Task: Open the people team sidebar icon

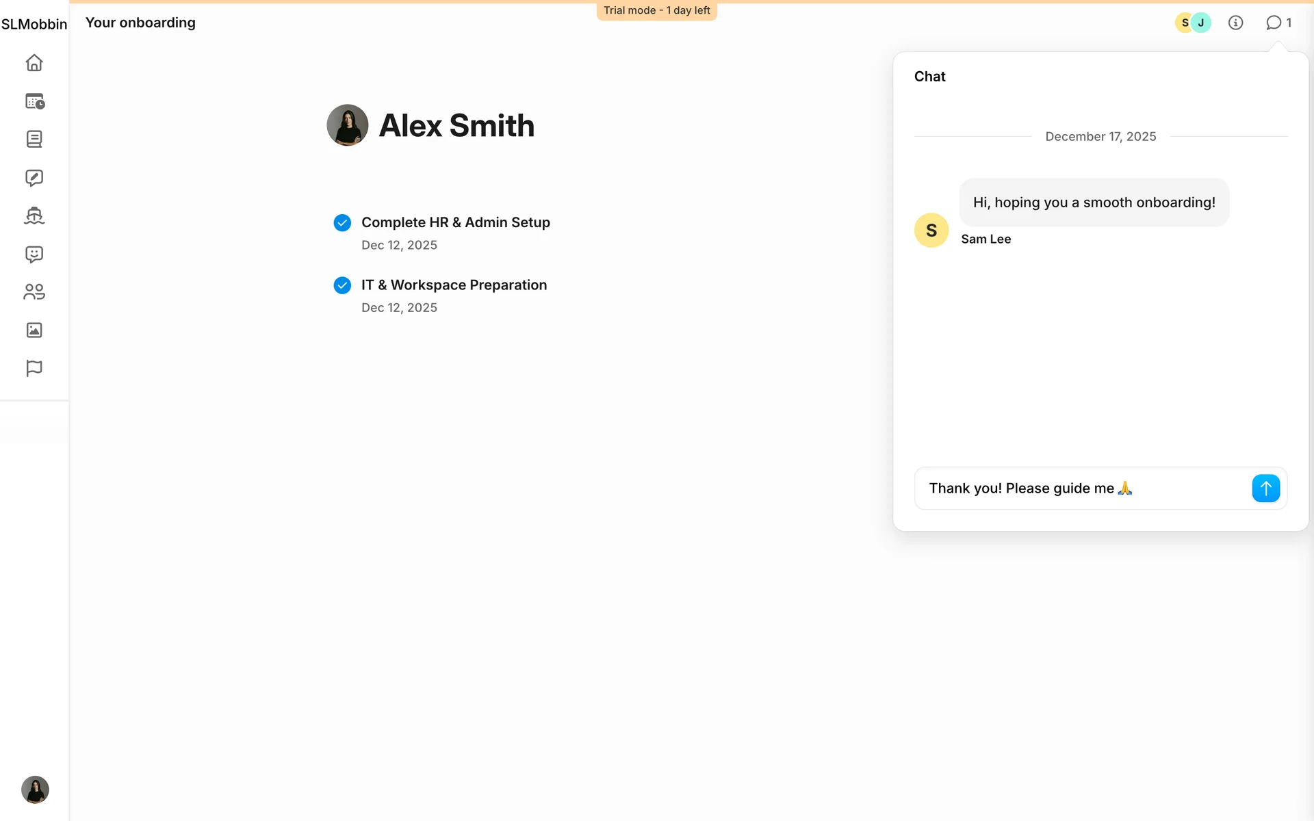Action: 34,292
